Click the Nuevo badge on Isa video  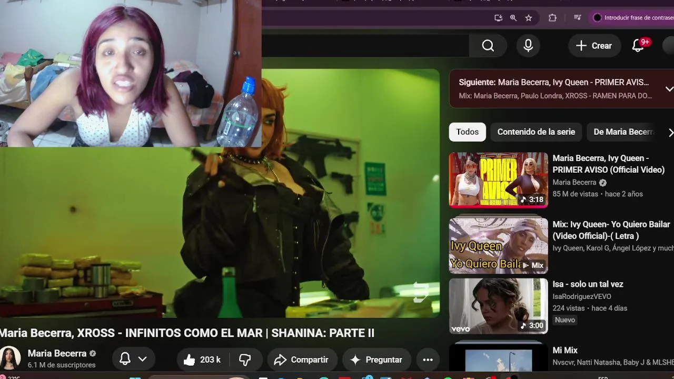[565, 320]
